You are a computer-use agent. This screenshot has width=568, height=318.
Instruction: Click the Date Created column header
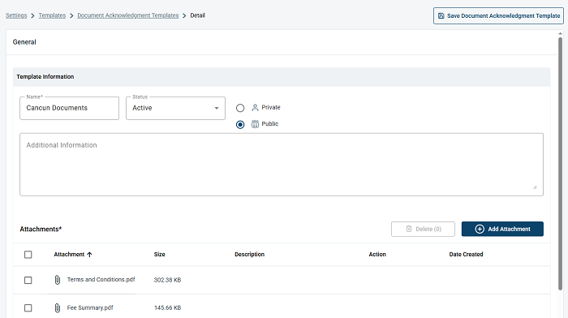click(x=467, y=254)
